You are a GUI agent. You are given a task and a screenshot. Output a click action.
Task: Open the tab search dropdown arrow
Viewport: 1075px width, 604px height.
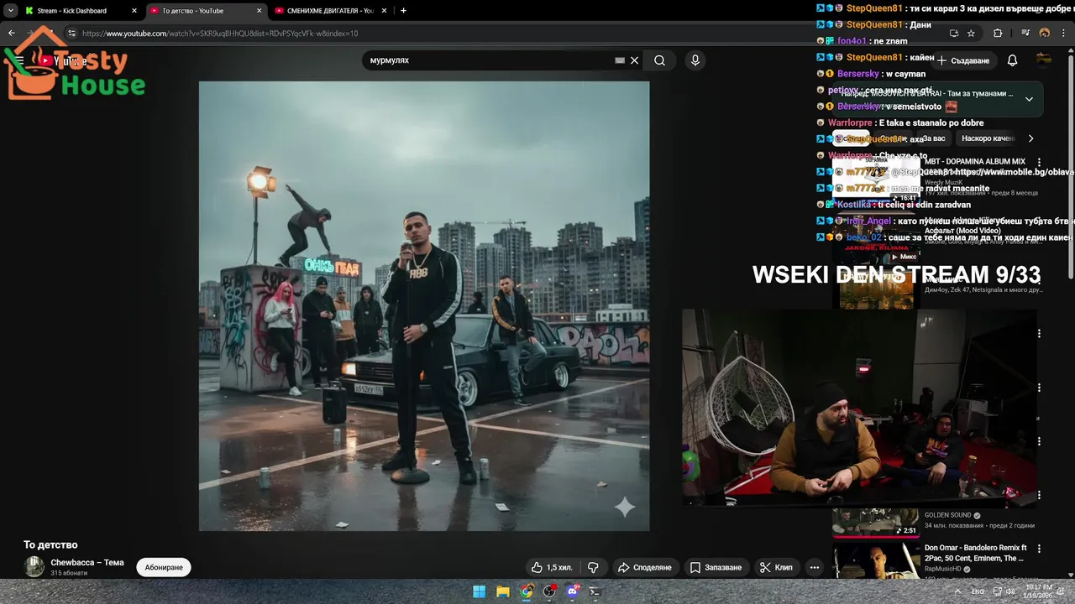[10, 11]
